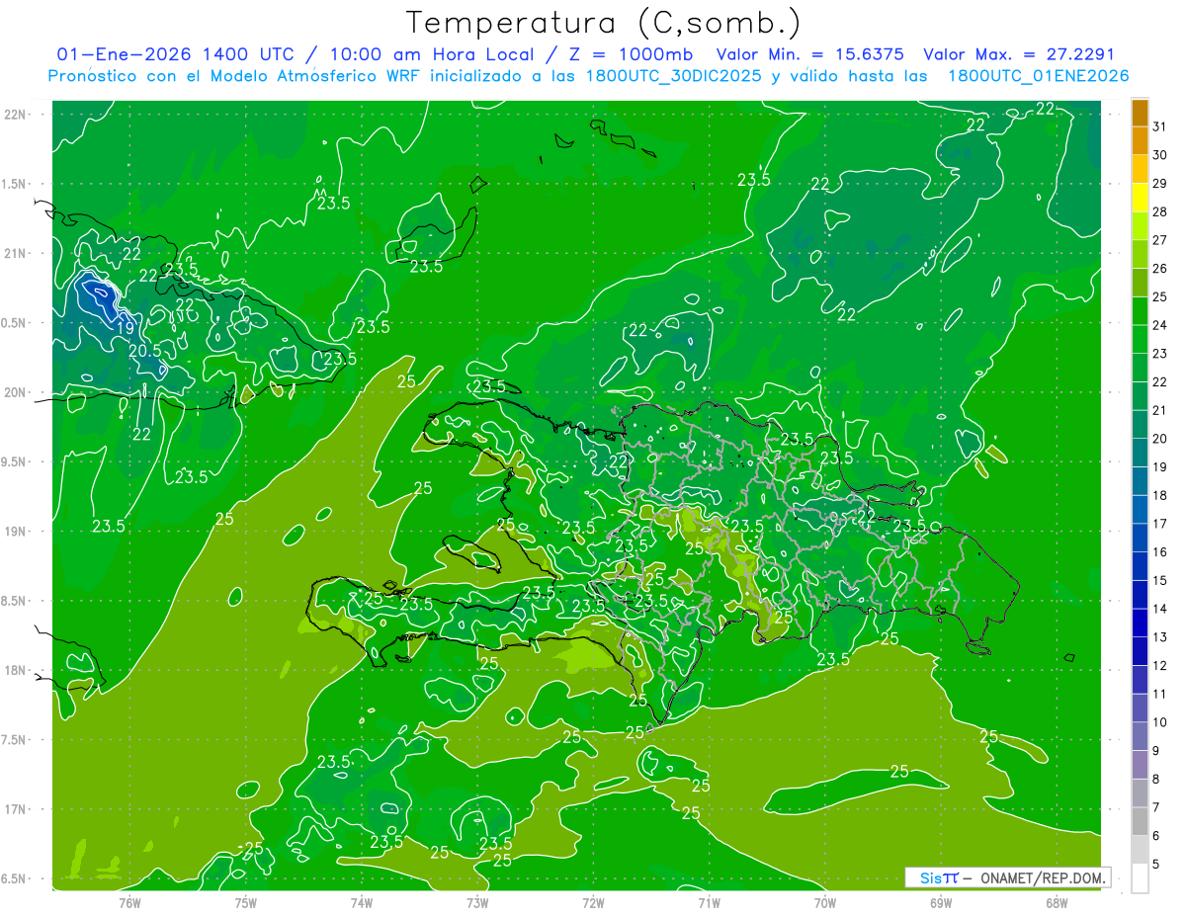Click the '25' value on the color legend

click(1160, 296)
